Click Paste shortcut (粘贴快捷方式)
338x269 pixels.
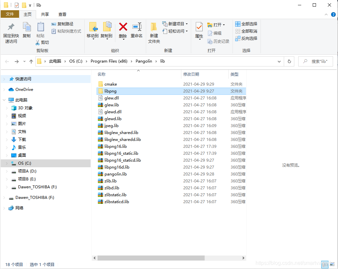66,31
